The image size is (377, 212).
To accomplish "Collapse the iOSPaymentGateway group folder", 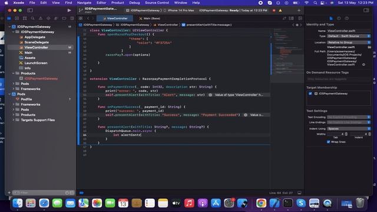I will click(13, 32).
